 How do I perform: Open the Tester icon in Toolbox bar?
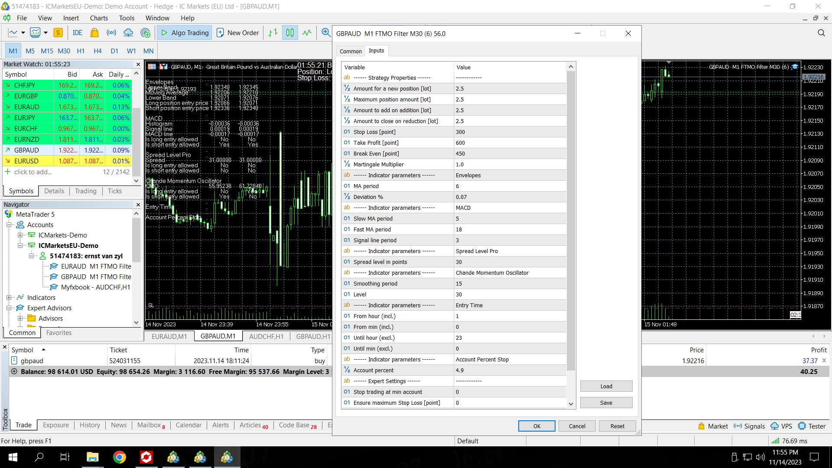pos(812,426)
